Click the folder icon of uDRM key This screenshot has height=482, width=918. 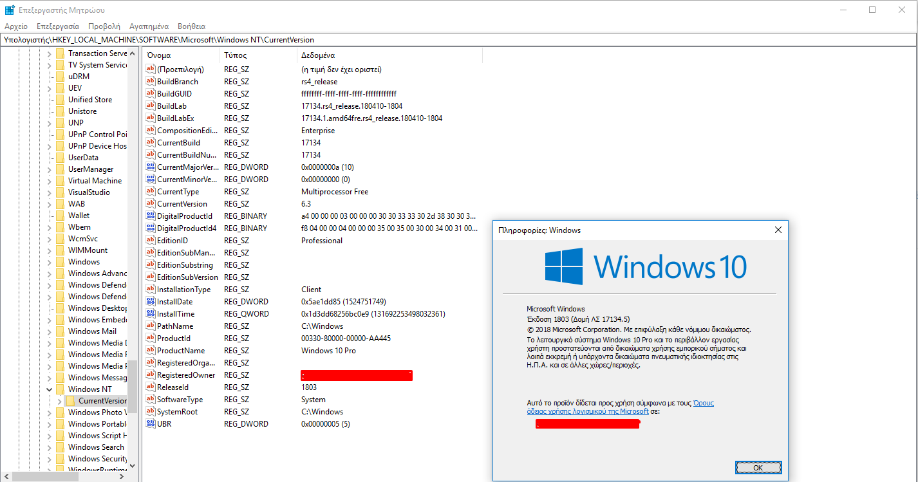pos(60,77)
